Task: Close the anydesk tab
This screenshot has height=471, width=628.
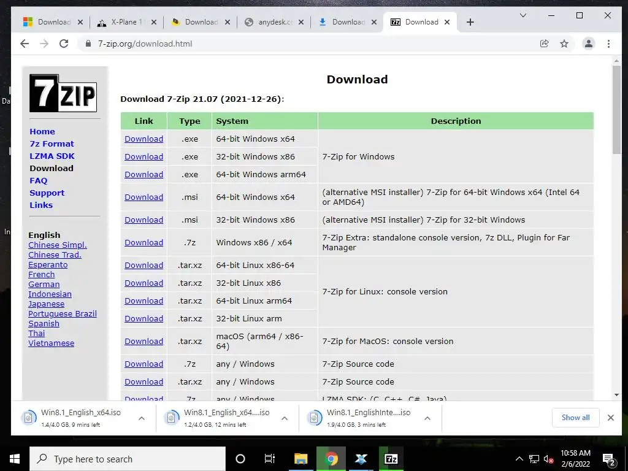Action: point(301,22)
